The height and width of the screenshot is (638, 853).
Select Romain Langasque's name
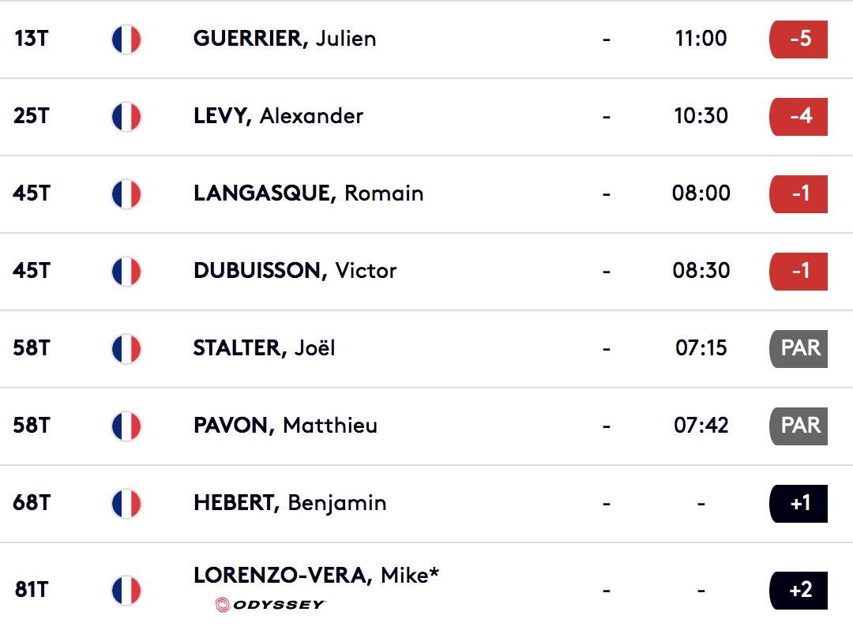[x=308, y=193]
